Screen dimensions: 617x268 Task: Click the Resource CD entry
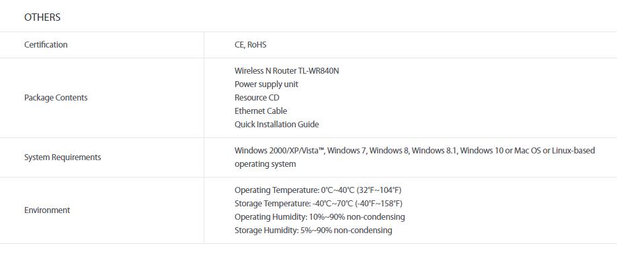(257, 98)
